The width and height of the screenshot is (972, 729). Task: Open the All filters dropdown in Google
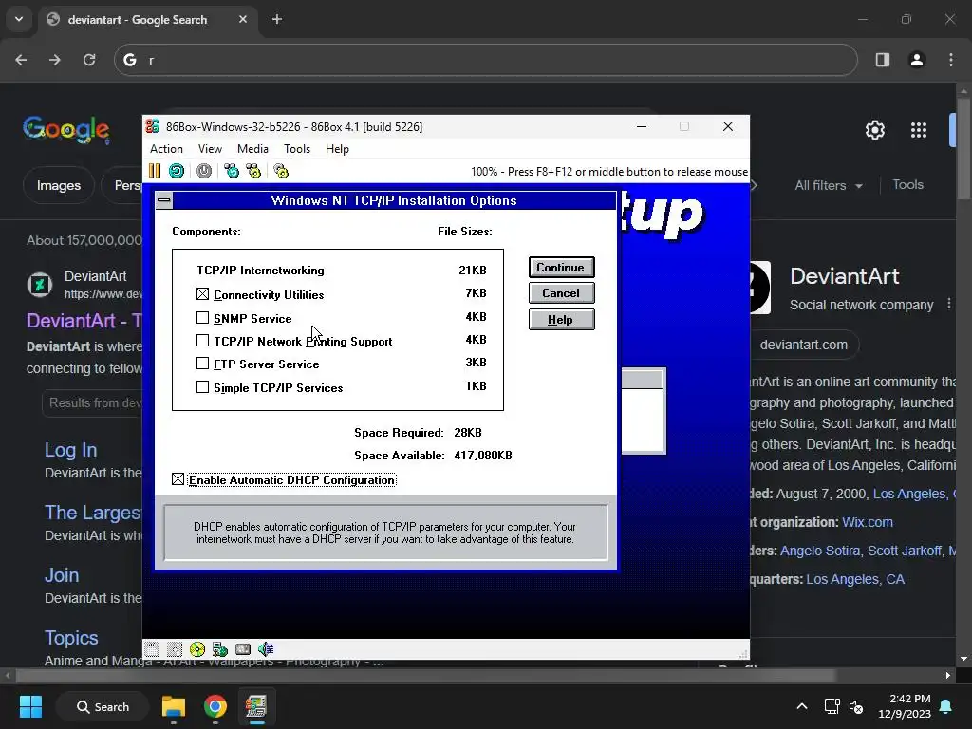(828, 185)
